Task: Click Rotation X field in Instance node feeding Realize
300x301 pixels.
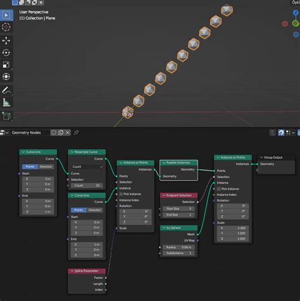Action: coord(135,211)
